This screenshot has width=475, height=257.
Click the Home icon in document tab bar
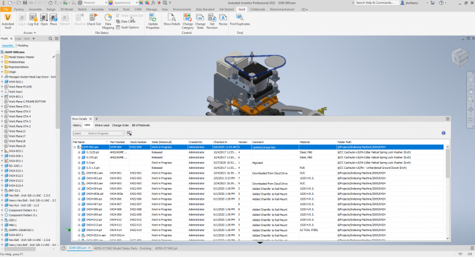64,248
